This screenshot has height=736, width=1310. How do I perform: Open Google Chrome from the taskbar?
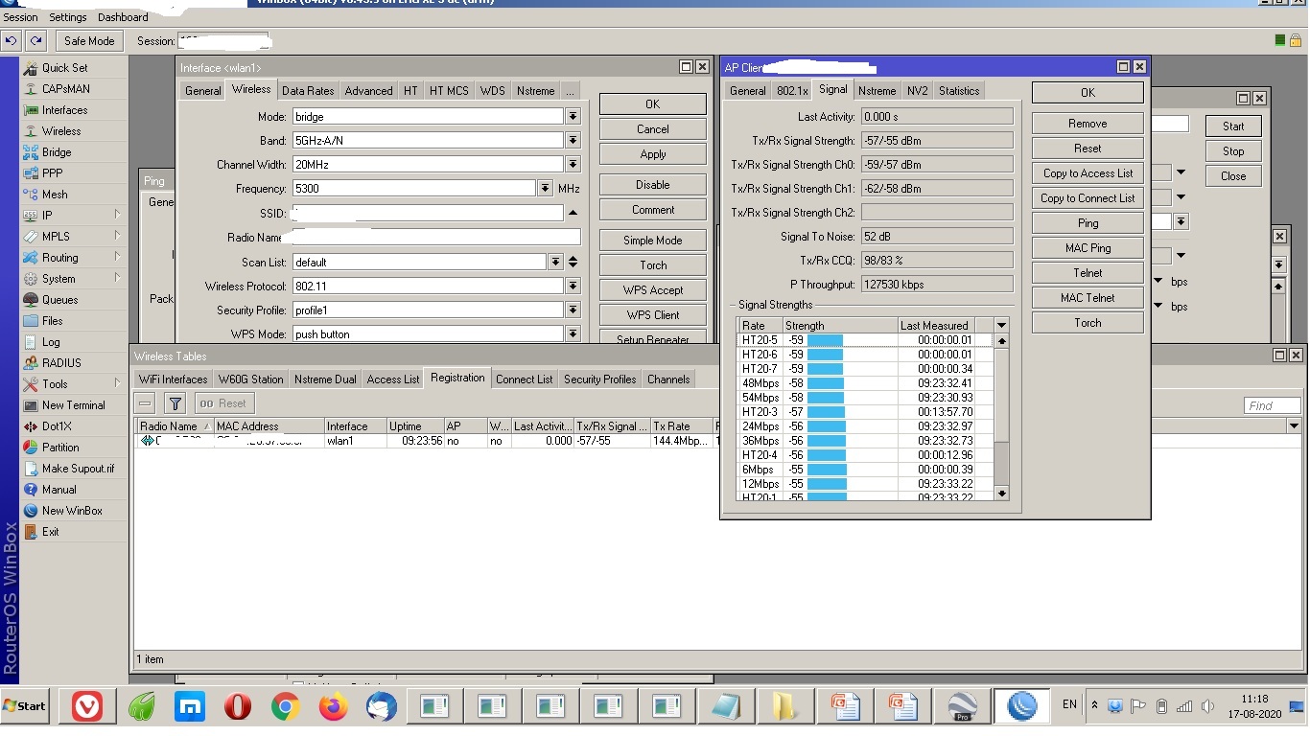point(285,707)
